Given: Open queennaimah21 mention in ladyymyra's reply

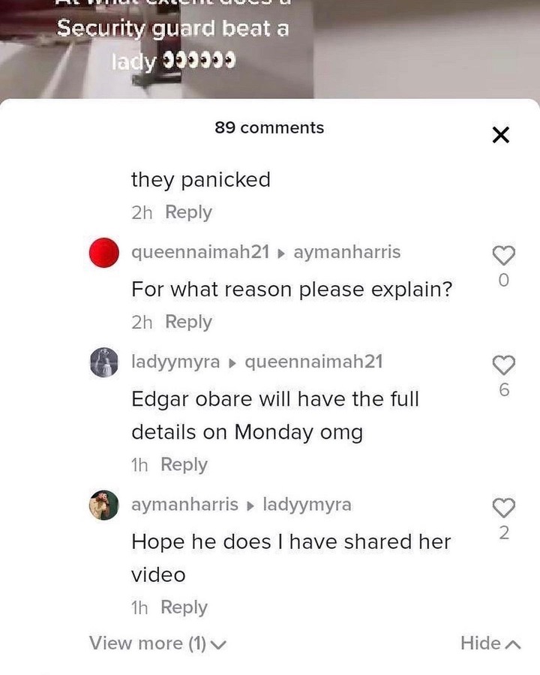Looking at the screenshot, I should [x=314, y=361].
